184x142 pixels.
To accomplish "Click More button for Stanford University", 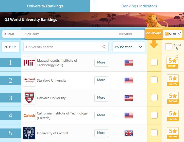I will point(101,80).
